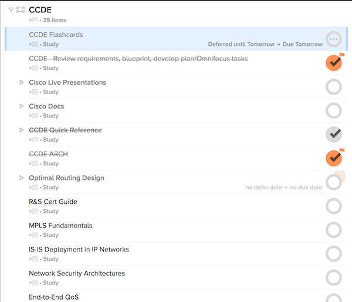Open note icon for IS-IS Deployment task
This screenshot has width=352, height=302.
tap(33, 259)
